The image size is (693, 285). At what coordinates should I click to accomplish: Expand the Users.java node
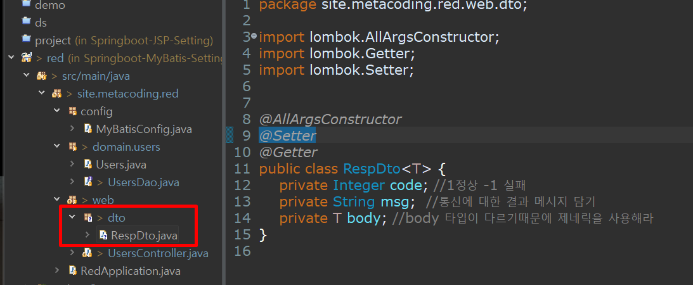click(x=72, y=163)
